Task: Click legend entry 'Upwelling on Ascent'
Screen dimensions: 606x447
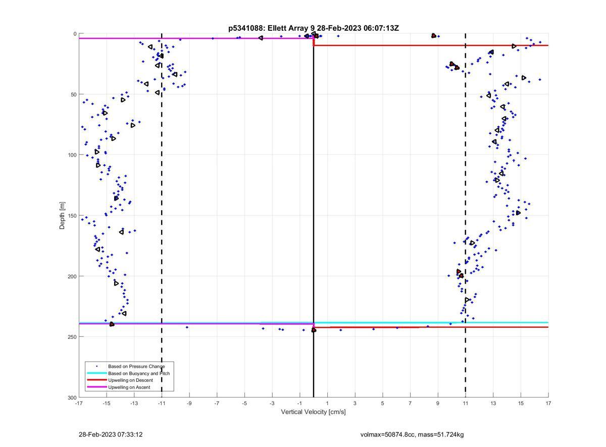Action: point(130,387)
